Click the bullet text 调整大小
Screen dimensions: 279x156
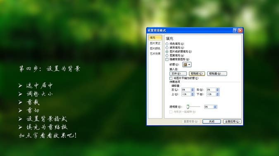coord(40,94)
